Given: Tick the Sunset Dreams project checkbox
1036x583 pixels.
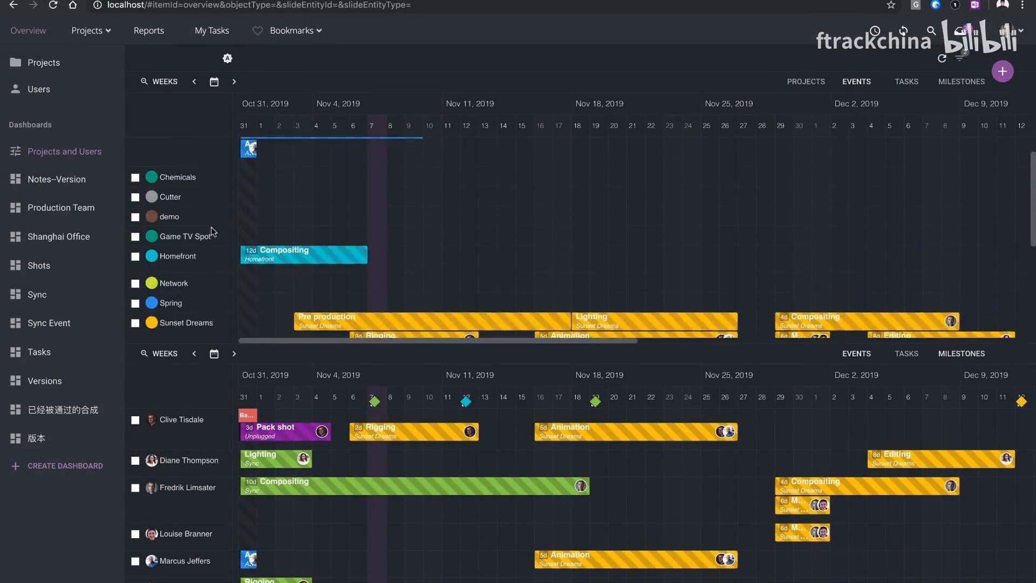Looking at the screenshot, I should pyautogui.click(x=135, y=323).
